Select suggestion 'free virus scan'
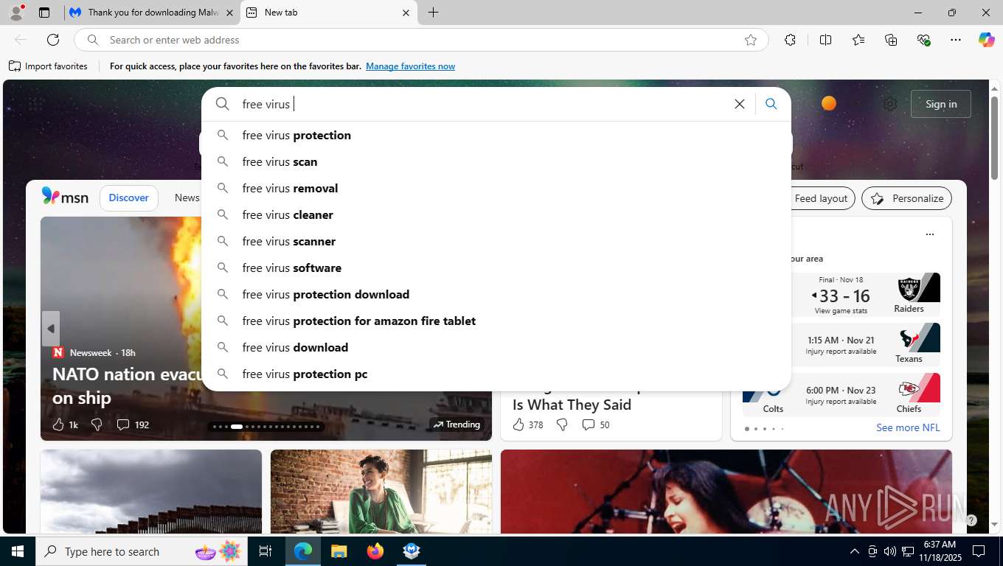 [x=496, y=161]
